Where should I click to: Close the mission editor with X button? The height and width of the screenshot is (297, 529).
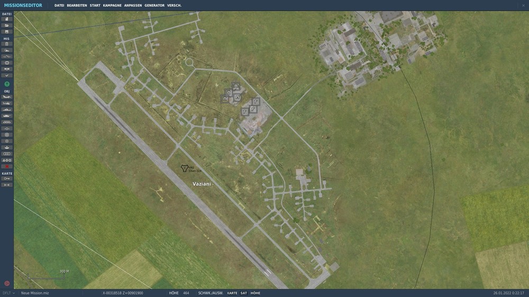523,5
